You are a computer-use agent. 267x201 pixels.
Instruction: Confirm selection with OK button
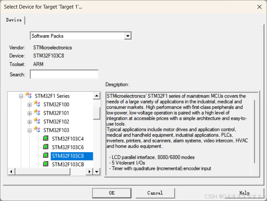[x=112, y=193]
